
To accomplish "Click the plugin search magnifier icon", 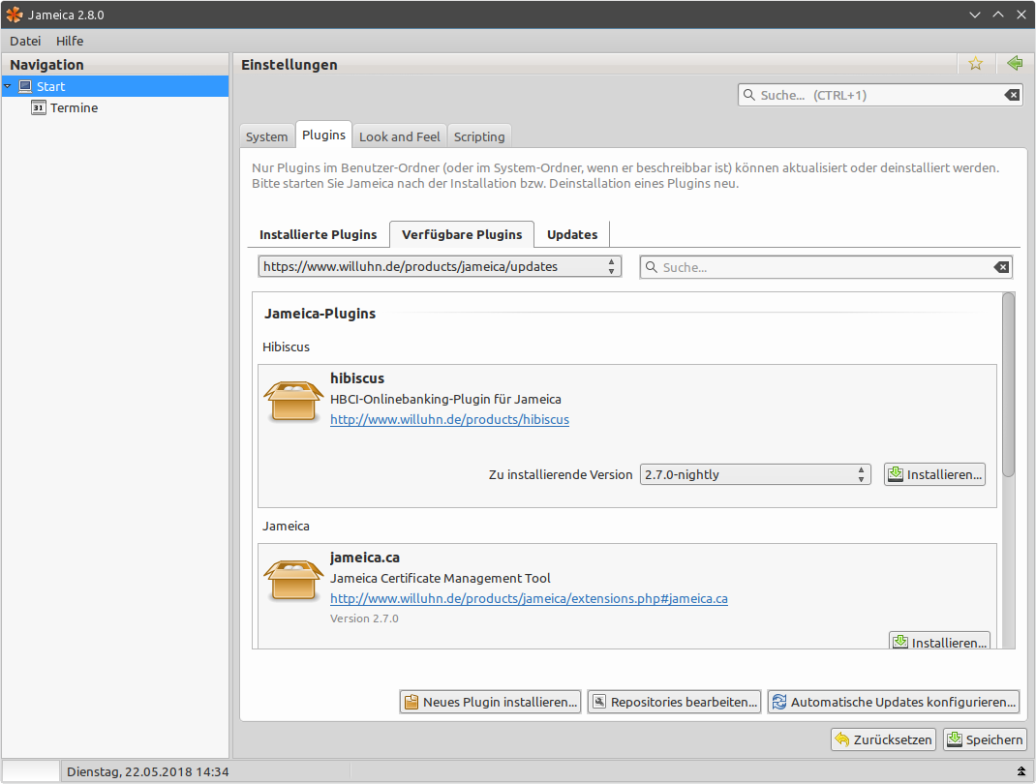I will [x=652, y=267].
